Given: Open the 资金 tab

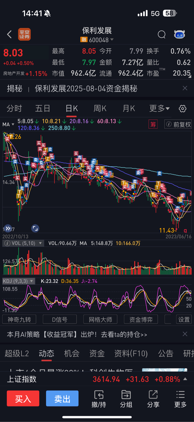Looking at the screenshot, I should tap(97, 353).
